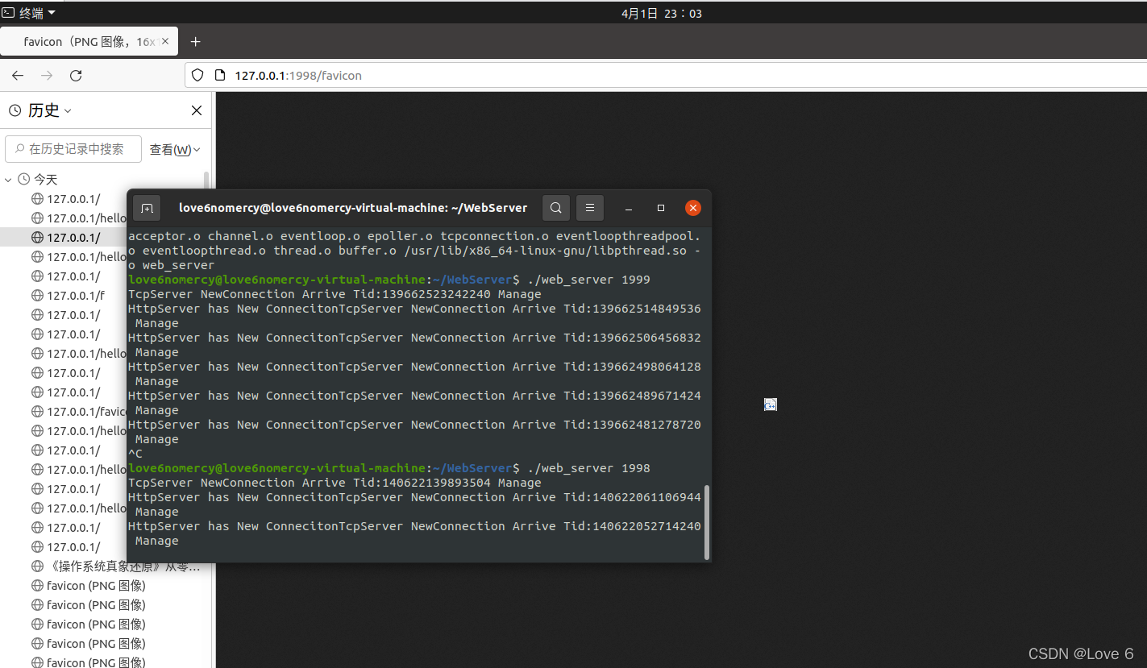Select the highlighted 127.0.0.1/ history entry
This screenshot has width=1147, height=668.
coord(64,238)
